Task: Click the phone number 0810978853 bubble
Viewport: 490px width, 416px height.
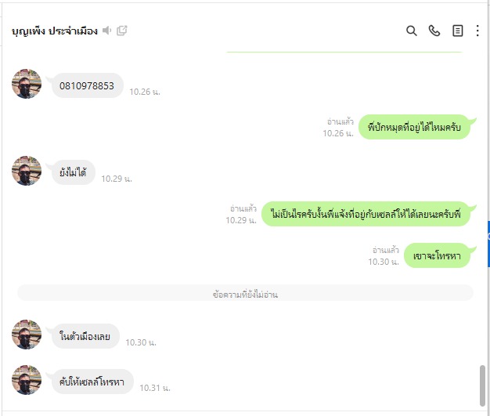Action: (x=87, y=85)
